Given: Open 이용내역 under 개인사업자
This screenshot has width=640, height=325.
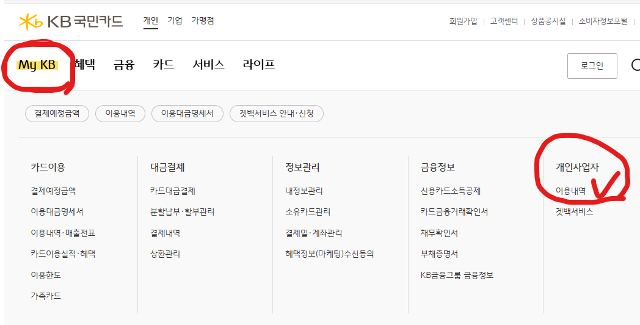Looking at the screenshot, I should click(570, 191).
